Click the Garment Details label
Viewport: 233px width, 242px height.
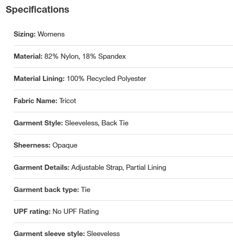pyautogui.click(x=42, y=167)
